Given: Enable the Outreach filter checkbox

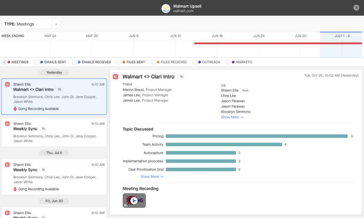Looking at the screenshot, I should tap(194, 62).
